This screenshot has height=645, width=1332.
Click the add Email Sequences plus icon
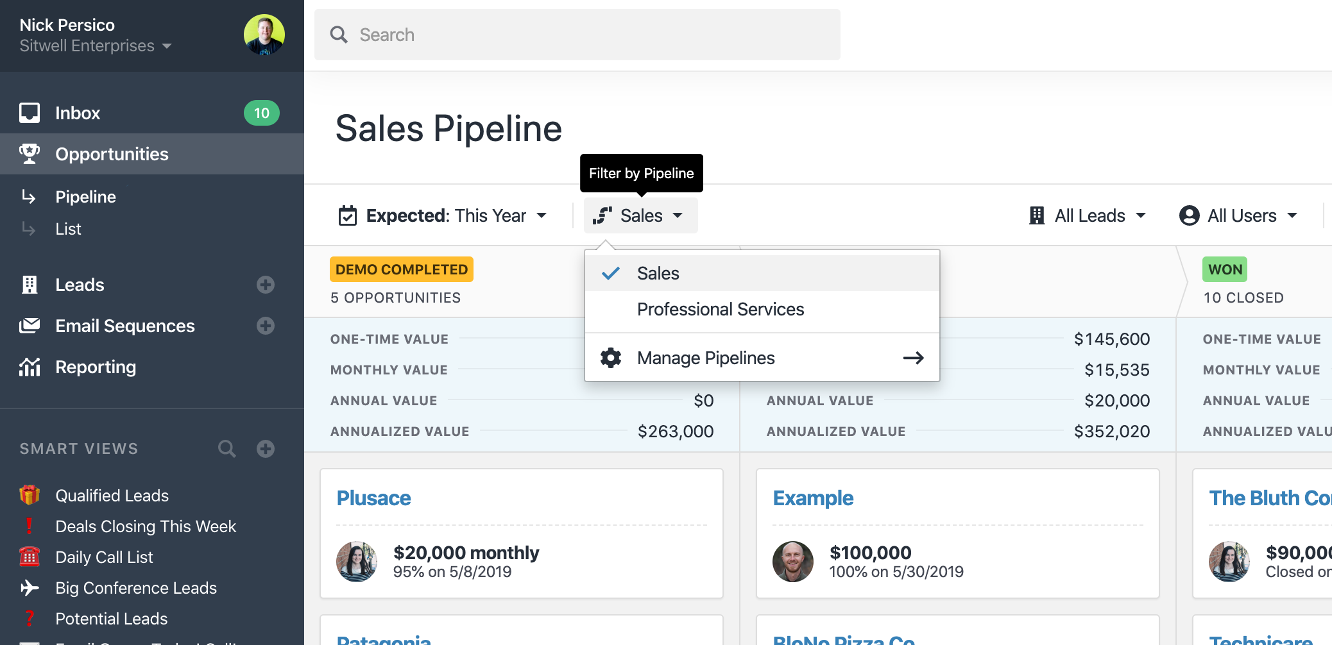coord(266,326)
